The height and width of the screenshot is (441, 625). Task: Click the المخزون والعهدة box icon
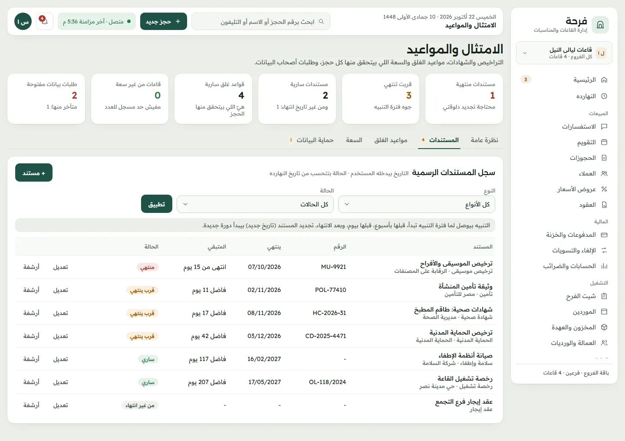[604, 328]
